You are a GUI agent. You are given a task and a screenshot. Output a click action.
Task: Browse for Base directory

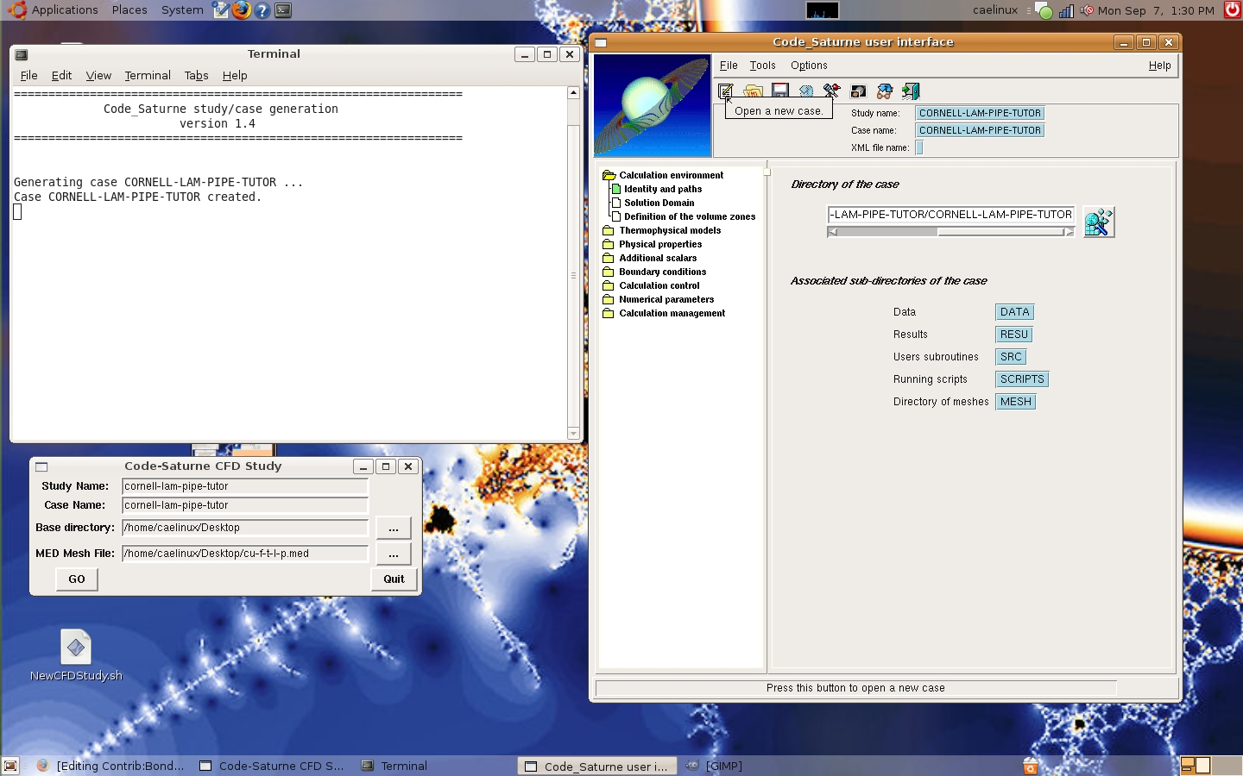pos(393,528)
